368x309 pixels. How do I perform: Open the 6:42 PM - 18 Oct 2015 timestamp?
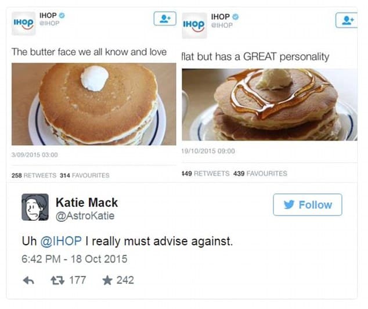coord(74,259)
